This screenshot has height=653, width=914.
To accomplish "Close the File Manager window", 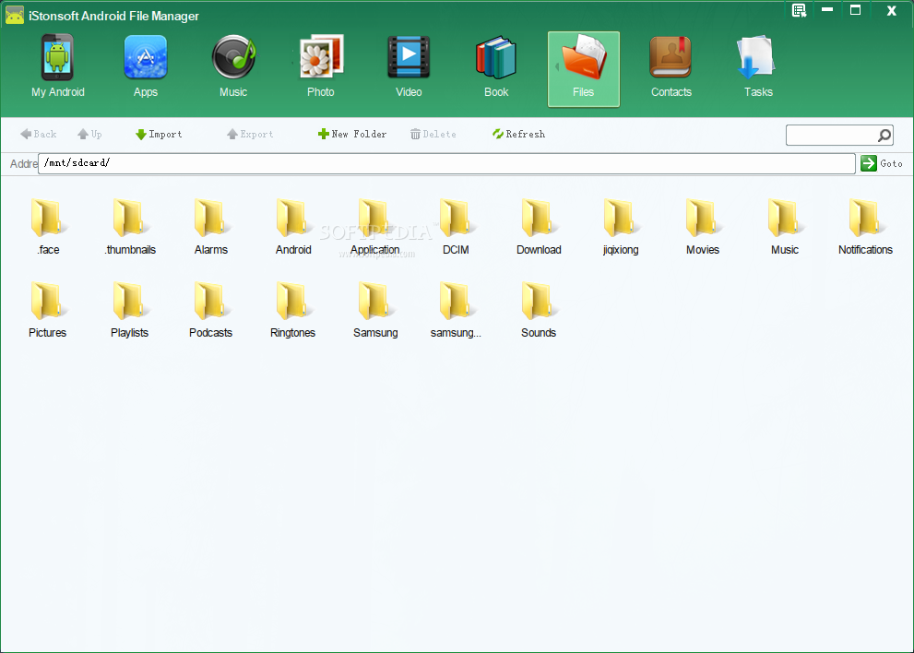I will click(891, 10).
